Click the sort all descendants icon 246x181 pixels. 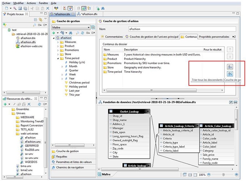click(230, 74)
